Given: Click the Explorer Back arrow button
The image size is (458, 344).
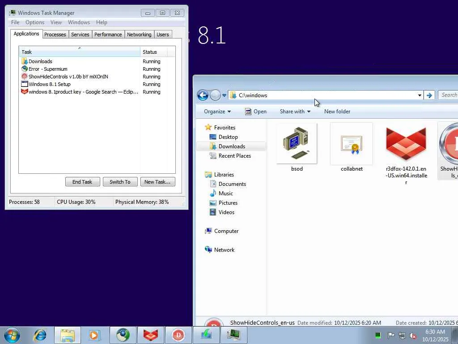Looking at the screenshot, I should click(x=203, y=95).
